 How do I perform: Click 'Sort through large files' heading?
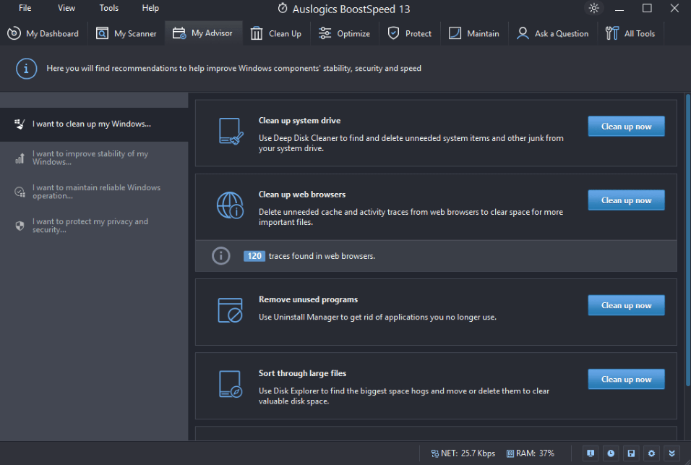tap(302, 373)
